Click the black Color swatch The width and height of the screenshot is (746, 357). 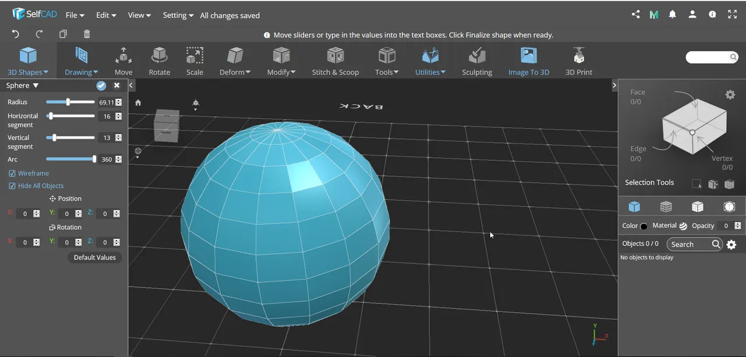point(643,226)
